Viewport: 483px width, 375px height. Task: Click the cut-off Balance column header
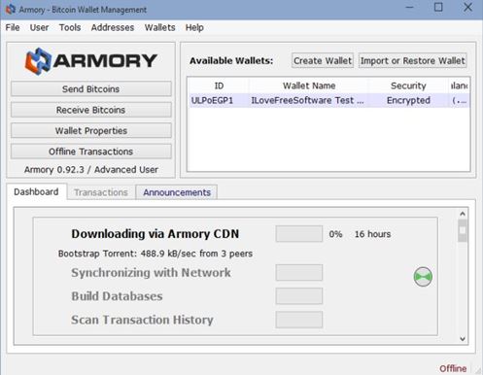pyautogui.click(x=460, y=85)
